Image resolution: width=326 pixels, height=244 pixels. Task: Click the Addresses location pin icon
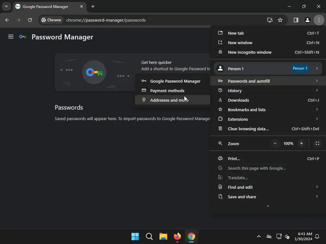click(x=144, y=100)
